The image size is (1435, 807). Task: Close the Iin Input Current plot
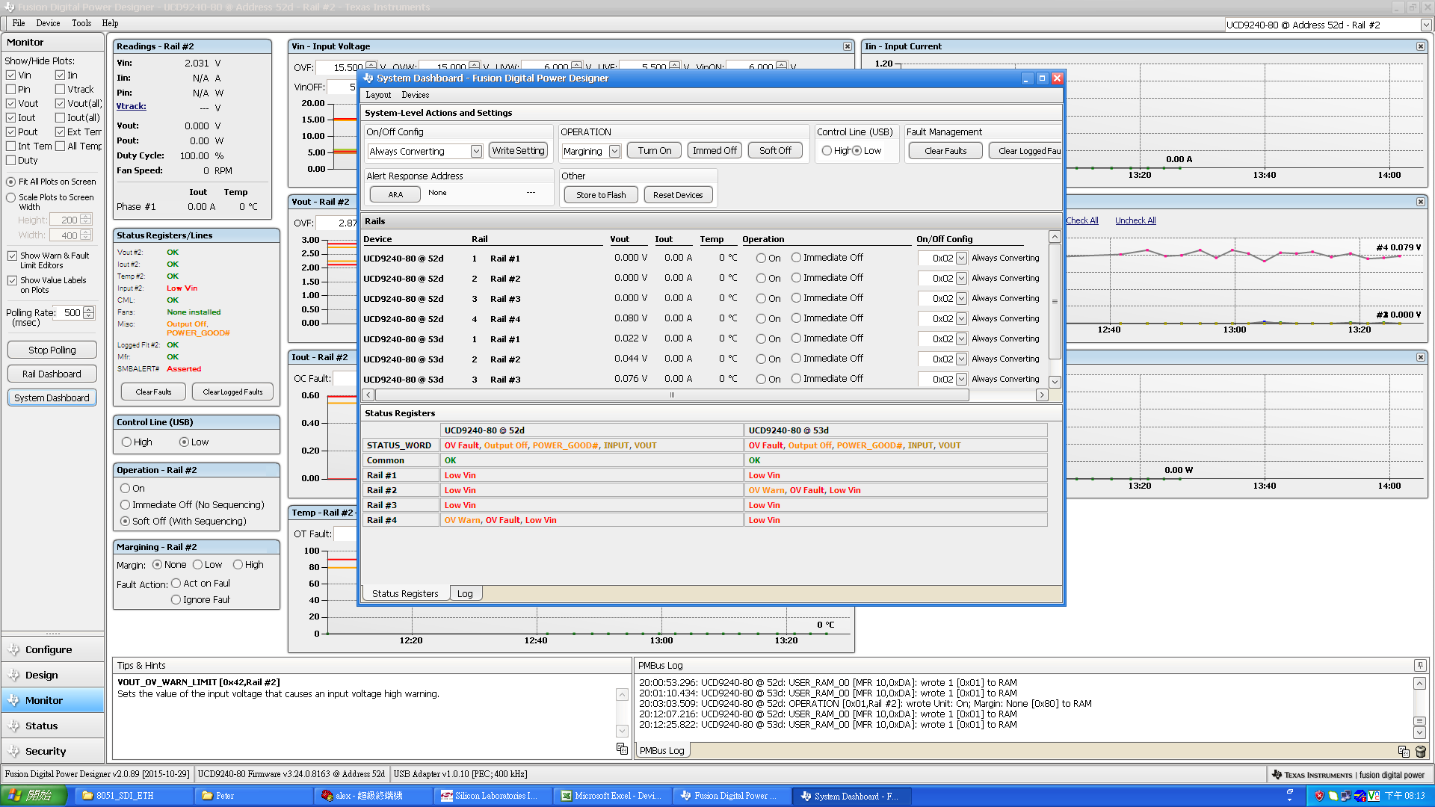(1420, 46)
